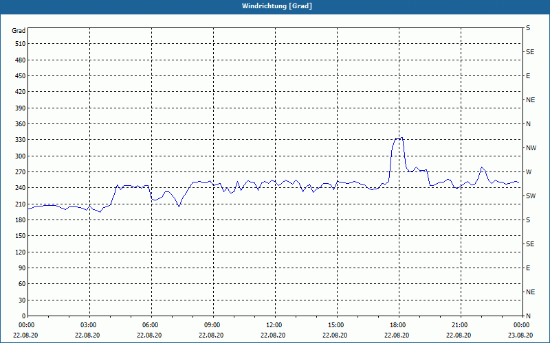Select the 00:00 label above 23.08.20
The height and width of the screenshot is (343, 550).
pyautogui.click(x=521, y=325)
